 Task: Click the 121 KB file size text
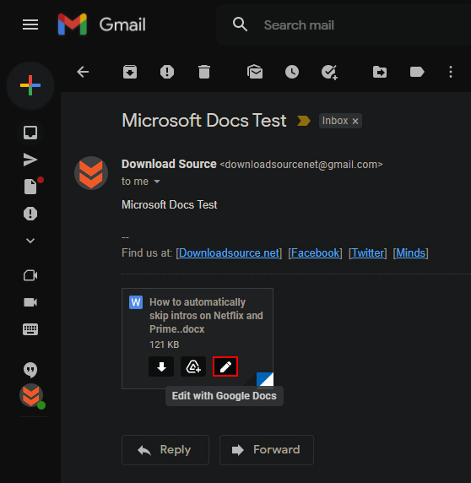(x=164, y=345)
